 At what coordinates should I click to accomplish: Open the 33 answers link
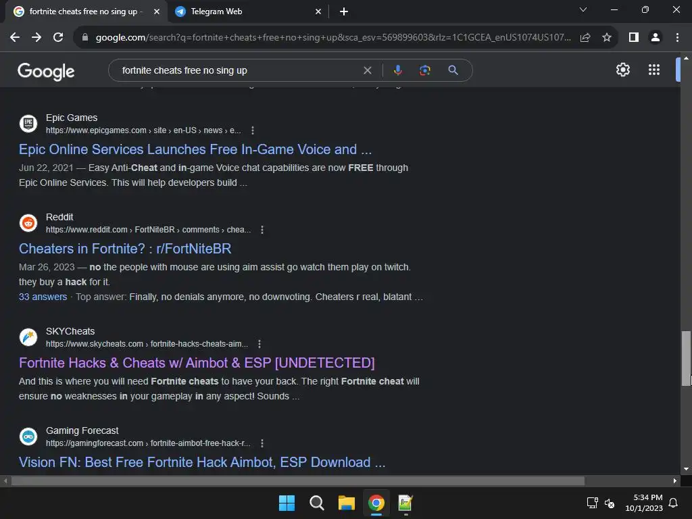(x=43, y=297)
